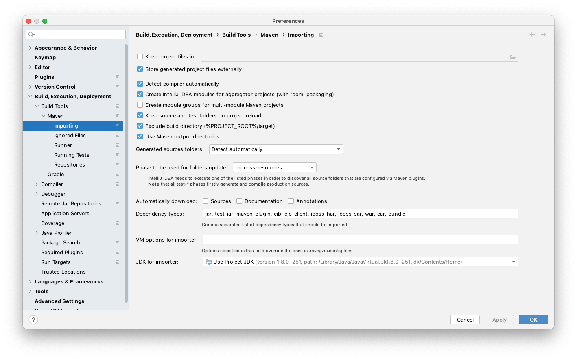Click the project-level icon on the Gradle row
This screenshot has width=577, height=359.
117,174
